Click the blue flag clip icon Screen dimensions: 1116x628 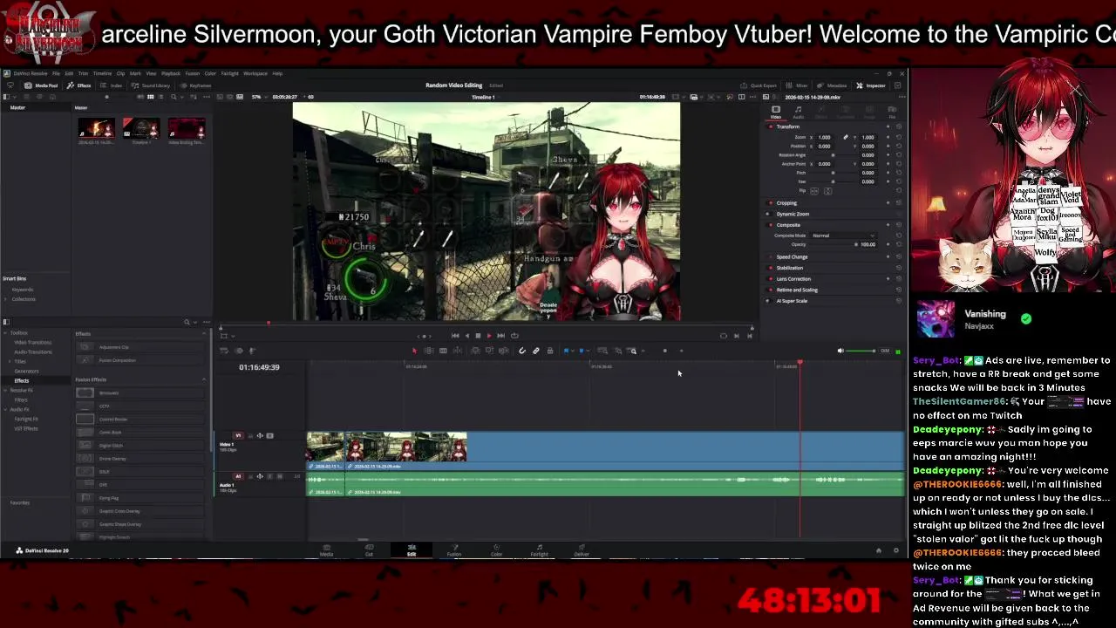click(566, 351)
